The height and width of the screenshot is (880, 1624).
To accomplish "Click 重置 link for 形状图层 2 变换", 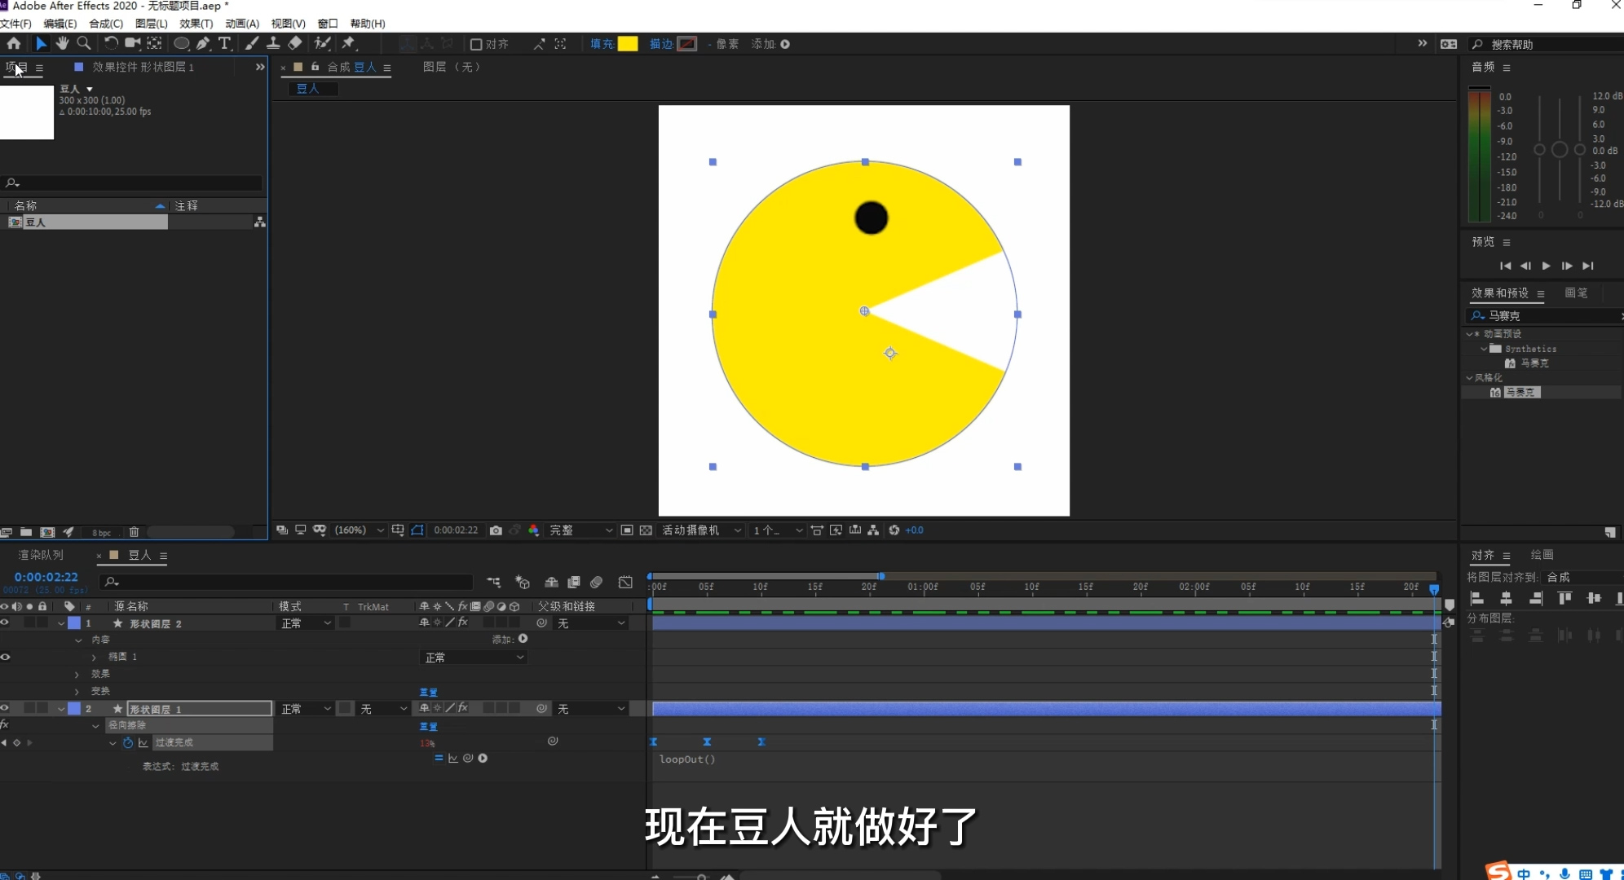I will [428, 692].
